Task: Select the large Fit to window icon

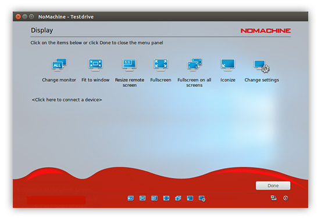Action: click(95, 64)
